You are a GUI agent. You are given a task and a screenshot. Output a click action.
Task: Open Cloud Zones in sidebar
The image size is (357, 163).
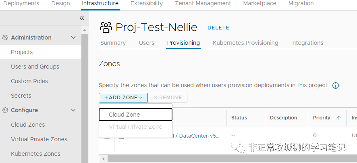[x=28, y=125]
